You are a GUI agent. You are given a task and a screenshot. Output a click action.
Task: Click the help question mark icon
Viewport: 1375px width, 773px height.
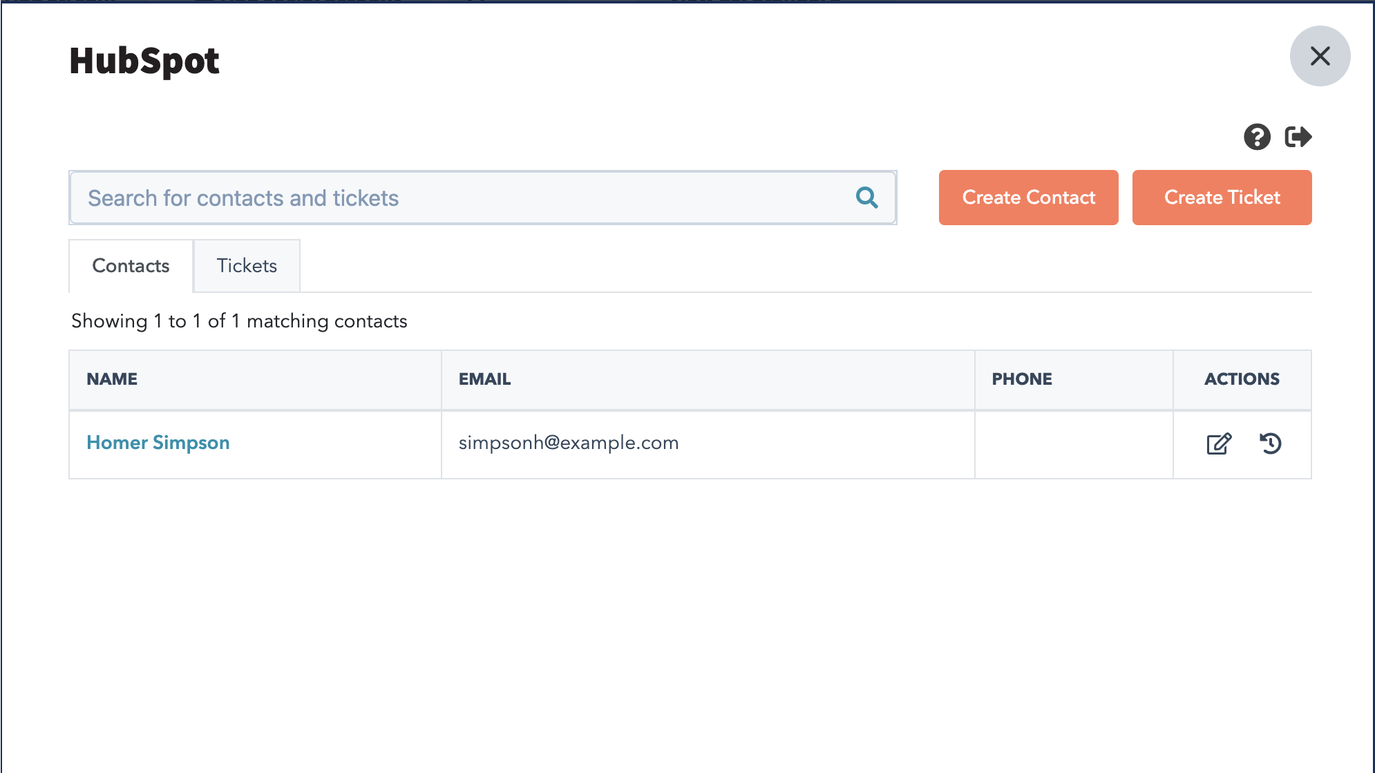[1258, 137]
